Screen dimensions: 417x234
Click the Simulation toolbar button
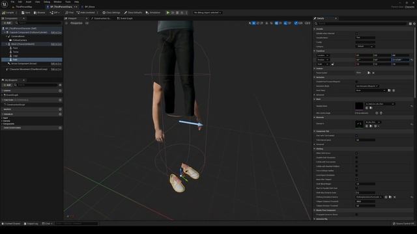[153, 12]
